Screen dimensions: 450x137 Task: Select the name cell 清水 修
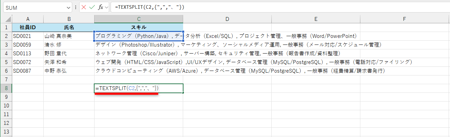(69, 45)
